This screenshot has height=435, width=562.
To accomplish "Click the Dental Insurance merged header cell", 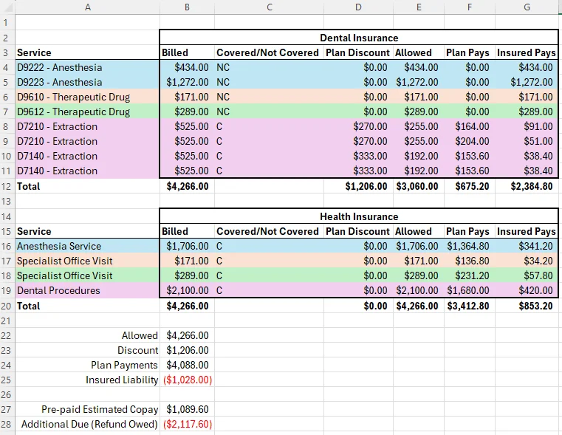I will point(359,38).
